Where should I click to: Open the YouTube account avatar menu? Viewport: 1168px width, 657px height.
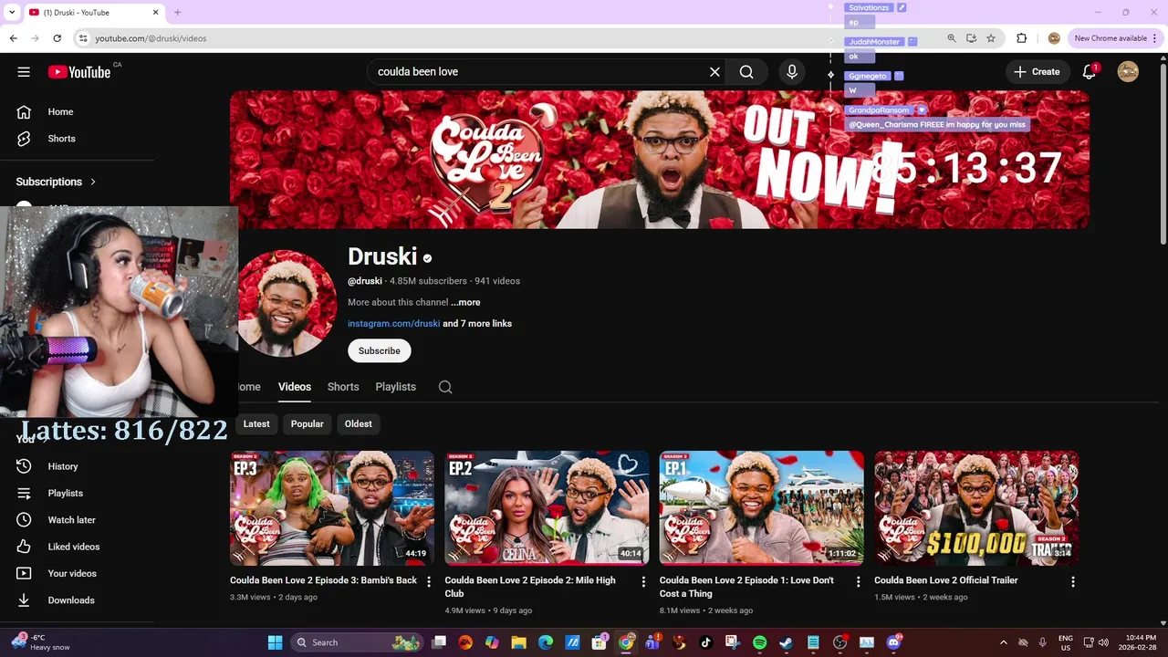click(1128, 72)
